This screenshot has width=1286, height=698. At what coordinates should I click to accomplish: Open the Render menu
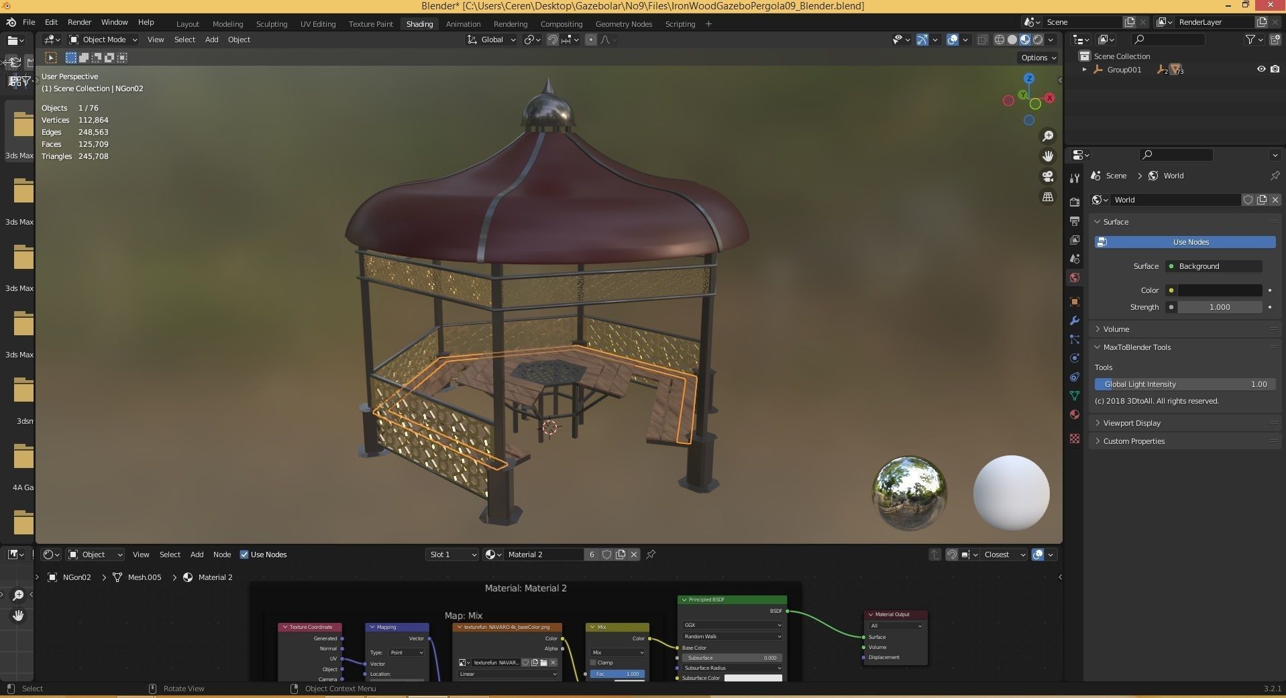click(79, 22)
